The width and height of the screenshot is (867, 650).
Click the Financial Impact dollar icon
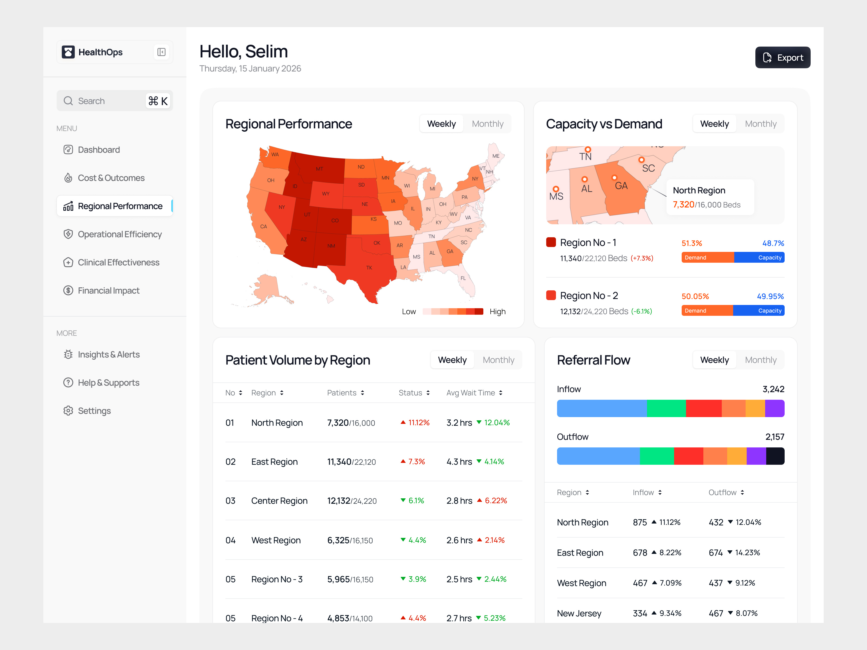click(x=68, y=291)
